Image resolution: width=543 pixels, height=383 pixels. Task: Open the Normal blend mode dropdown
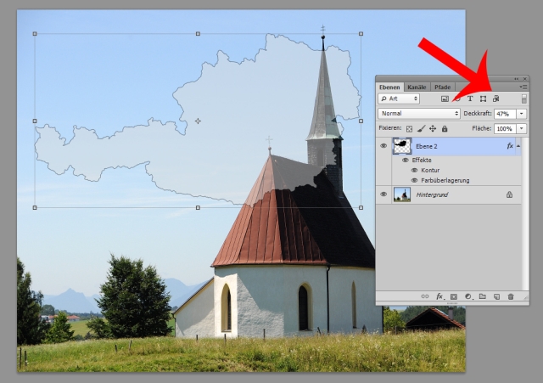[x=419, y=114]
